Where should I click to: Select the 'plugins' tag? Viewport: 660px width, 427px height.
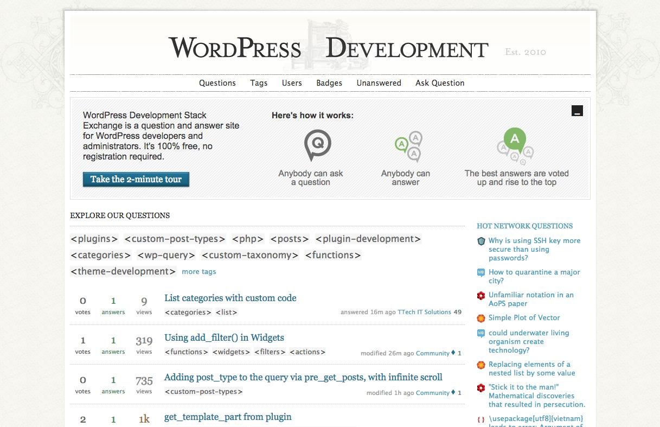(94, 239)
